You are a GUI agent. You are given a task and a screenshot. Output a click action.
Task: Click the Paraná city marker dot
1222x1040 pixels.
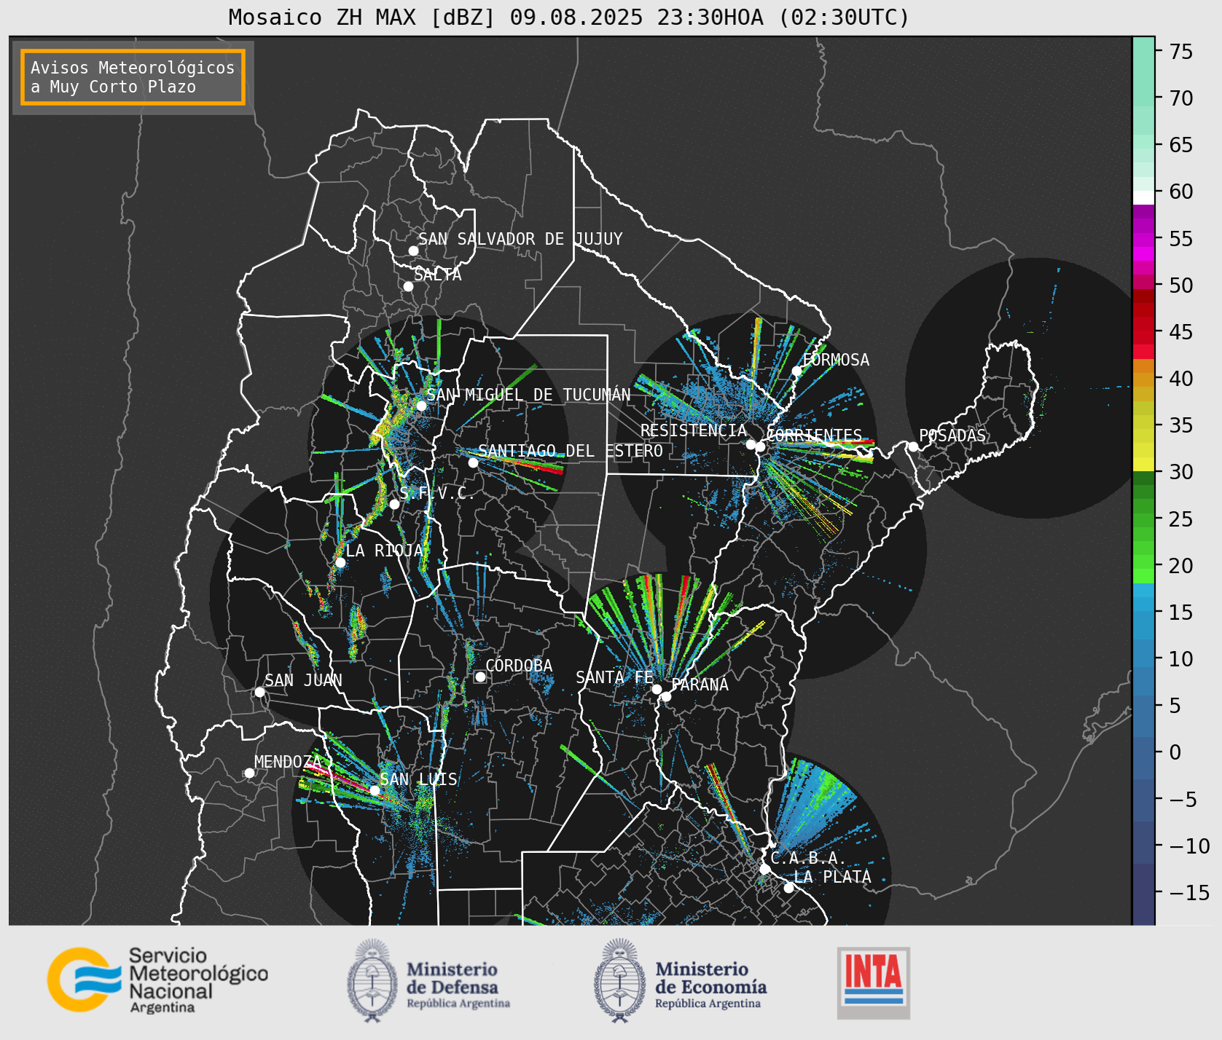(666, 697)
